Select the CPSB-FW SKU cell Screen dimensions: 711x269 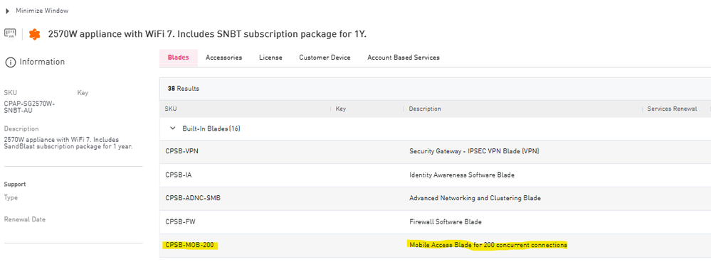(x=181, y=222)
